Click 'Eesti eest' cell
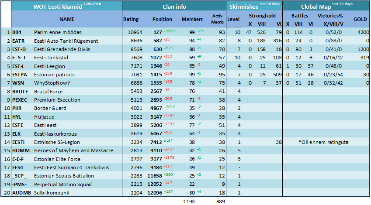Viewport: 371px width, 205px height. [45, 125]
